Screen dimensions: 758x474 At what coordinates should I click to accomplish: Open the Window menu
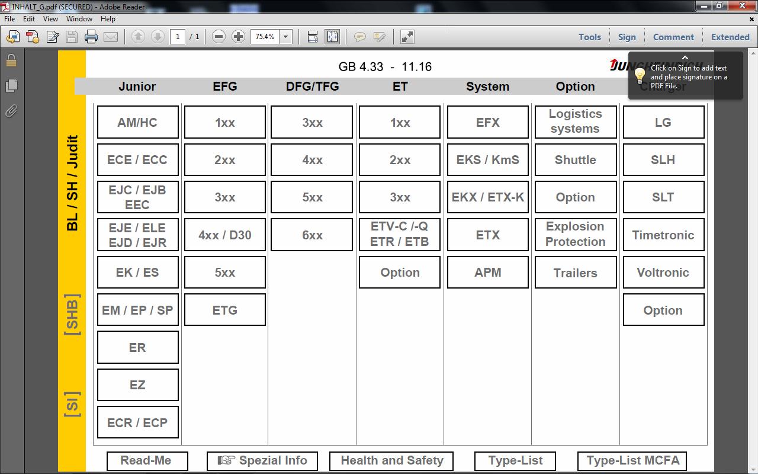coord(79,19)
